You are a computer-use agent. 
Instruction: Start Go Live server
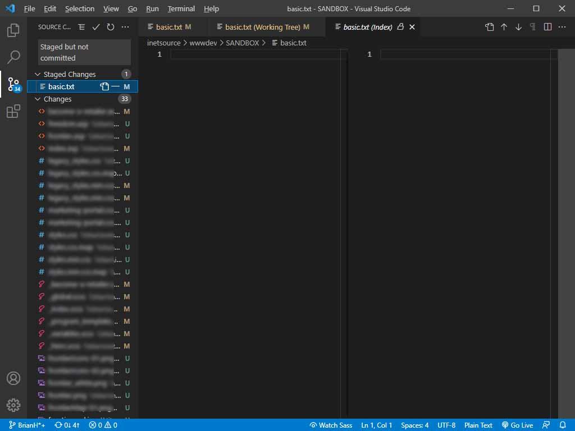517,425
